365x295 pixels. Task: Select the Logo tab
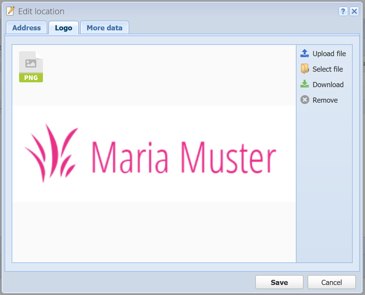pyautogui.click(x=64, y=28)
